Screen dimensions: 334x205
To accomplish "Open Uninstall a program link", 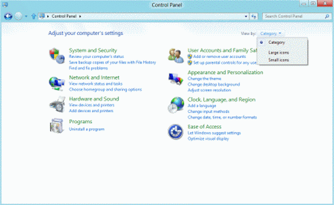I will [87, 129].
